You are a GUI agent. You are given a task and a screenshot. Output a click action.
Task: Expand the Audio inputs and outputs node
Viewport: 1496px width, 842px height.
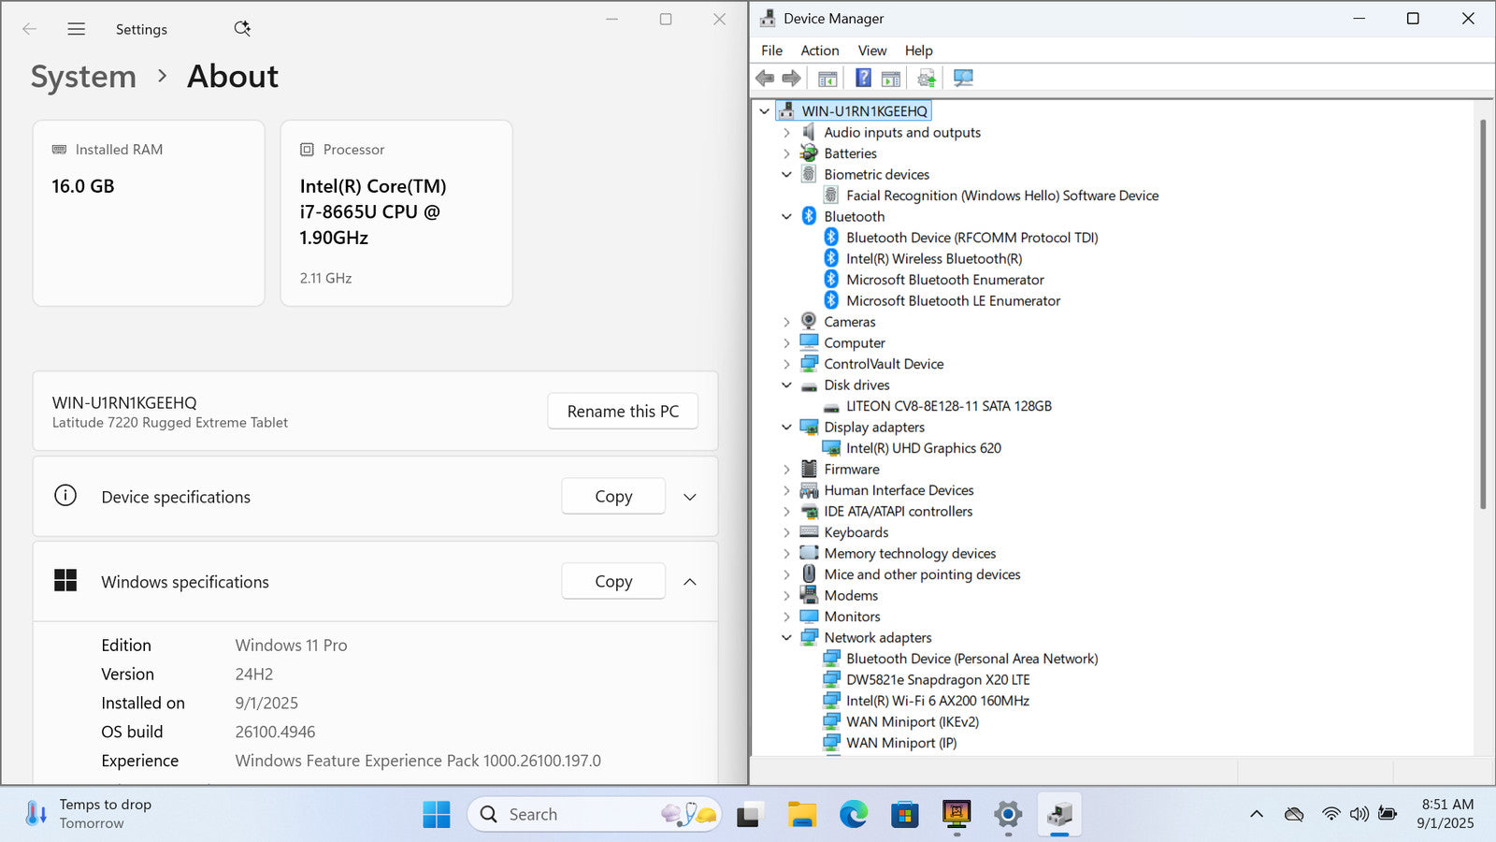(x=786, y=133)
